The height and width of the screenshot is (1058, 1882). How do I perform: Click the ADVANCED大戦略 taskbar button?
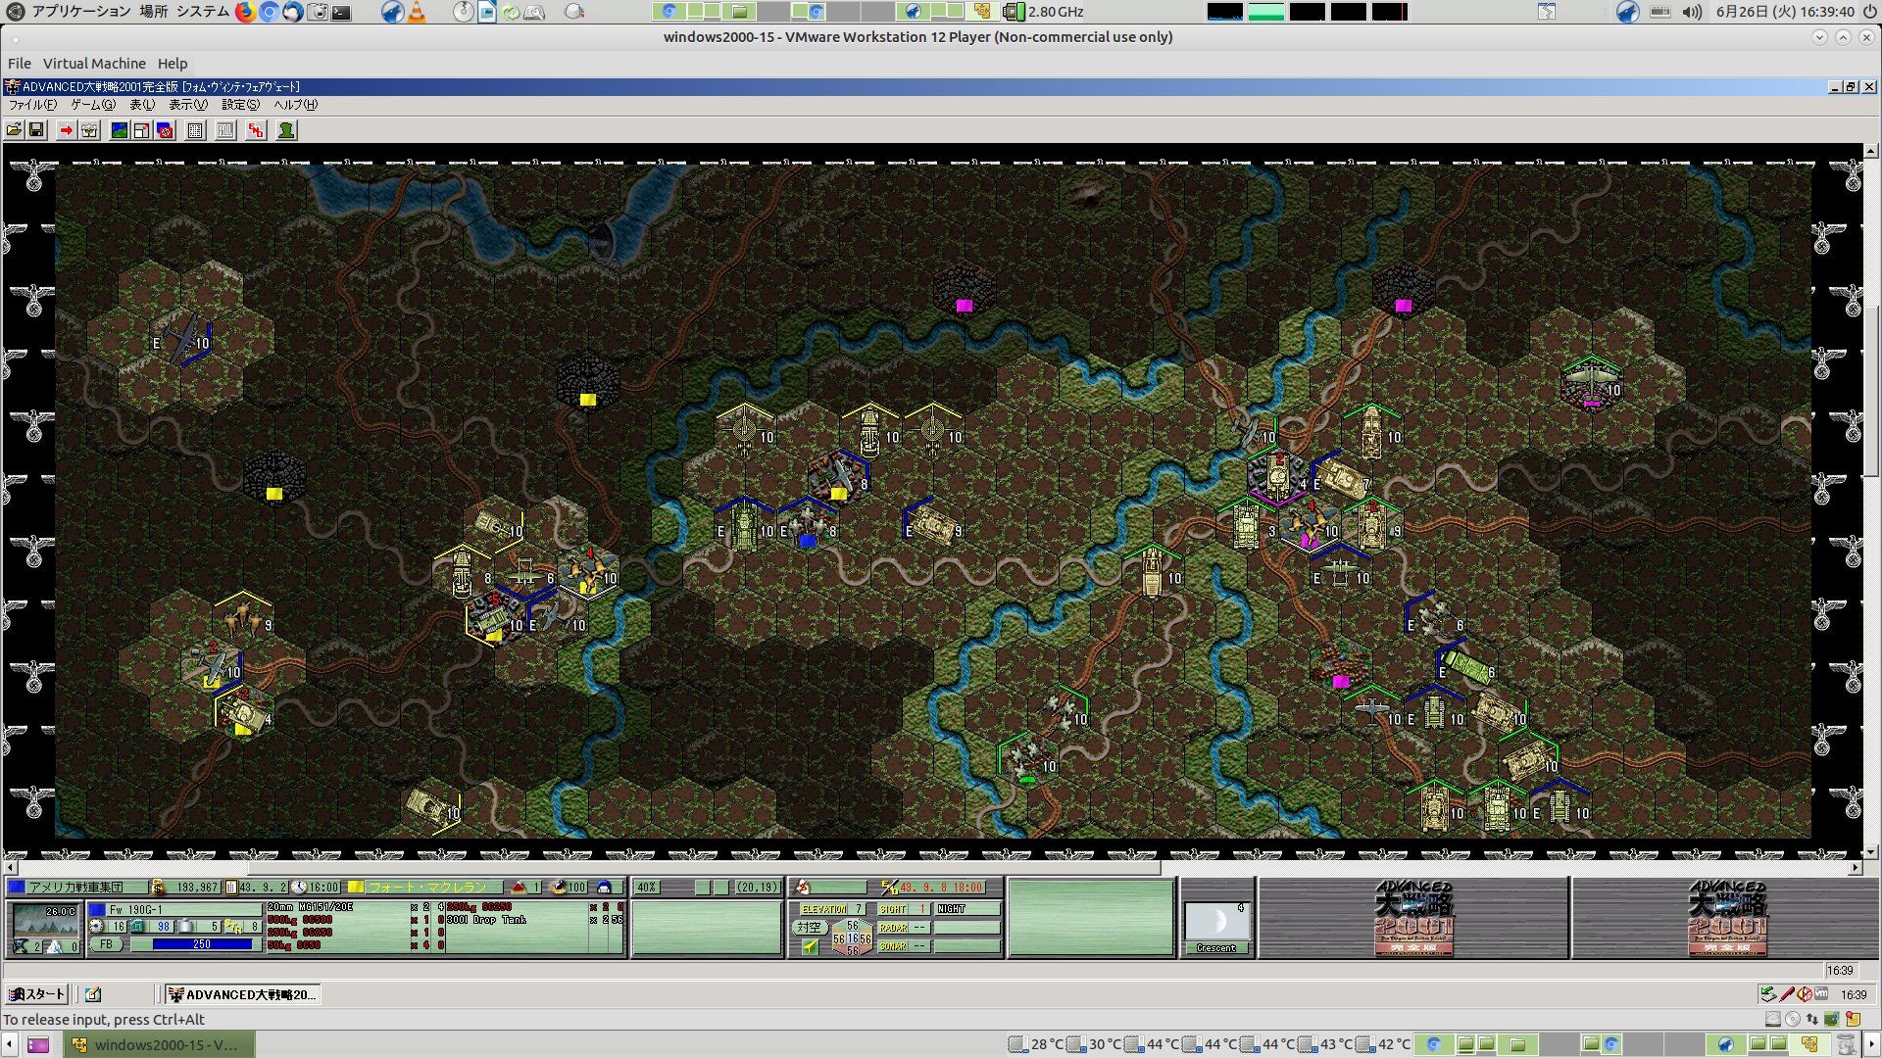(242, 994)
